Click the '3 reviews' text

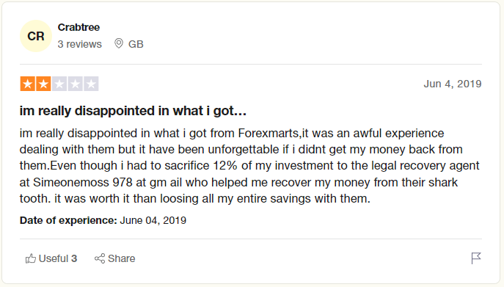click(79, 44)
